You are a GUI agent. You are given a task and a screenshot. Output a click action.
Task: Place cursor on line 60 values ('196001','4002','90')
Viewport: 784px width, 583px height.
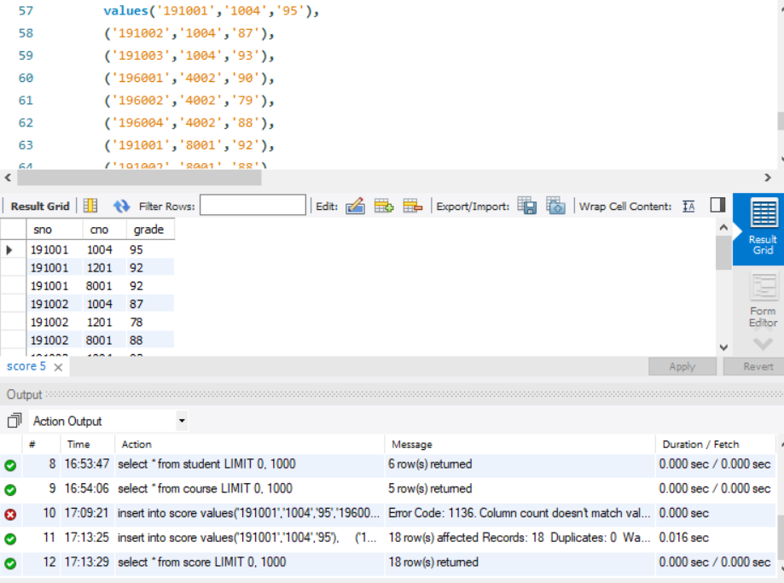click(189, 78)
